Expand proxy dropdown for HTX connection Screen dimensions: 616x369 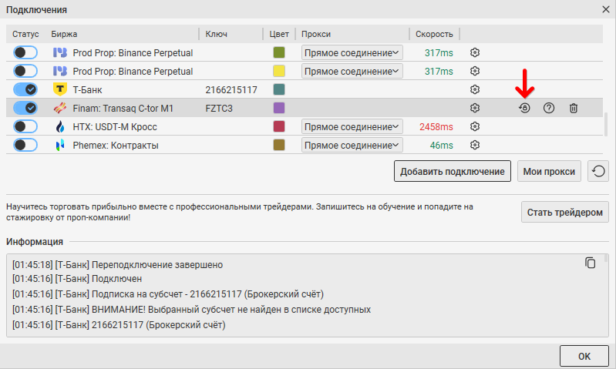pos(352,126)
